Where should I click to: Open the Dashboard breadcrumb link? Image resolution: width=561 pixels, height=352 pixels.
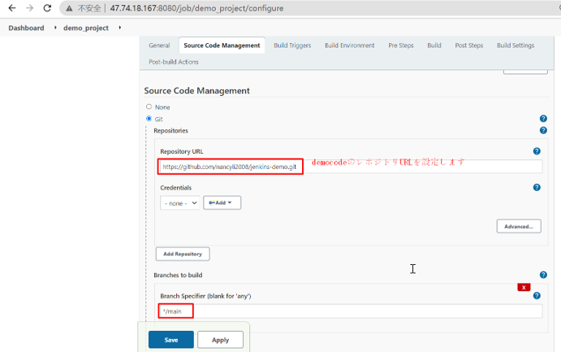tap(26, 28)
